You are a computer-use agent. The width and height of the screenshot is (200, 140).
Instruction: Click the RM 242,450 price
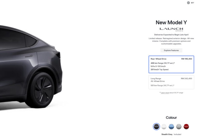186,79
